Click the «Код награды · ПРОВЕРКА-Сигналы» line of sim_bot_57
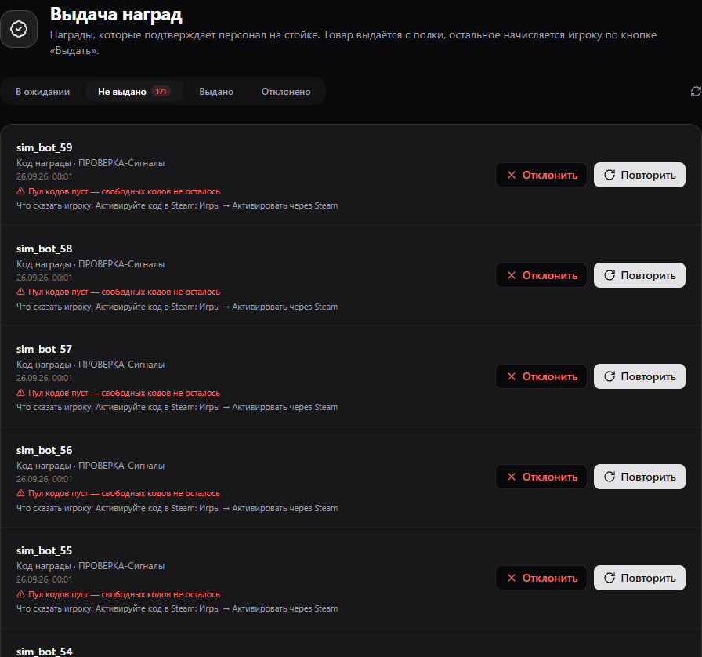Image resolution: width=702 pixels, height=657 pixels. pos(90,365)
